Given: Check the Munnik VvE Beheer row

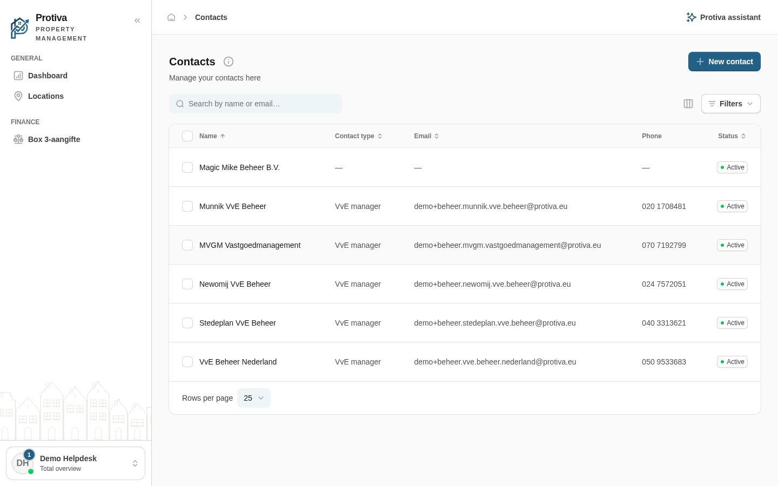Looking at the screenshot, I should coord(187,206).
